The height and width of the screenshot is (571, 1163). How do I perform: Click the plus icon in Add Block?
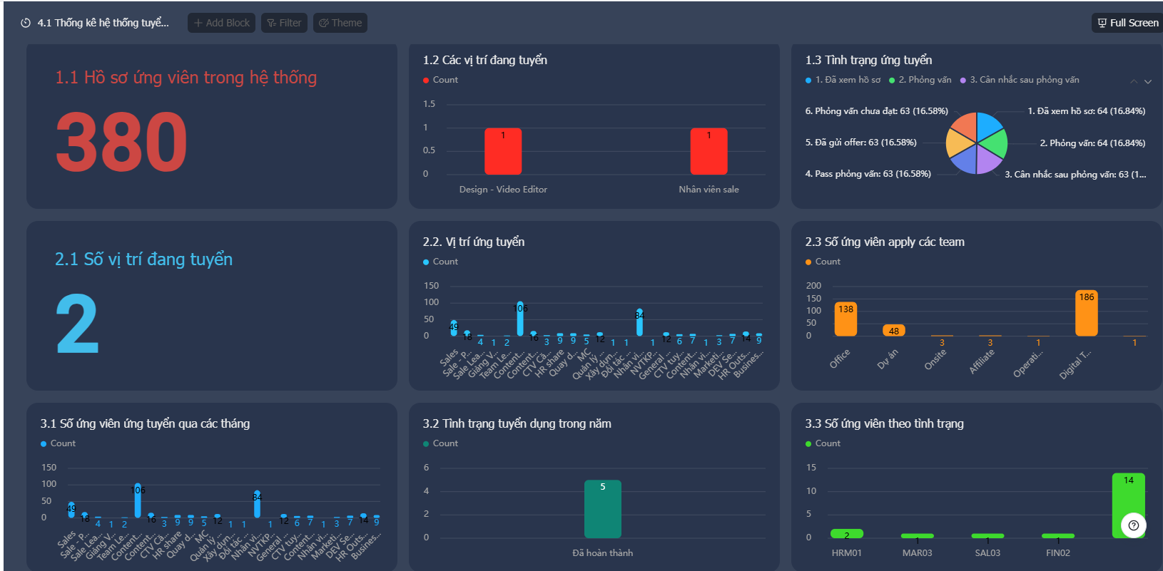(x=198, y=23)
